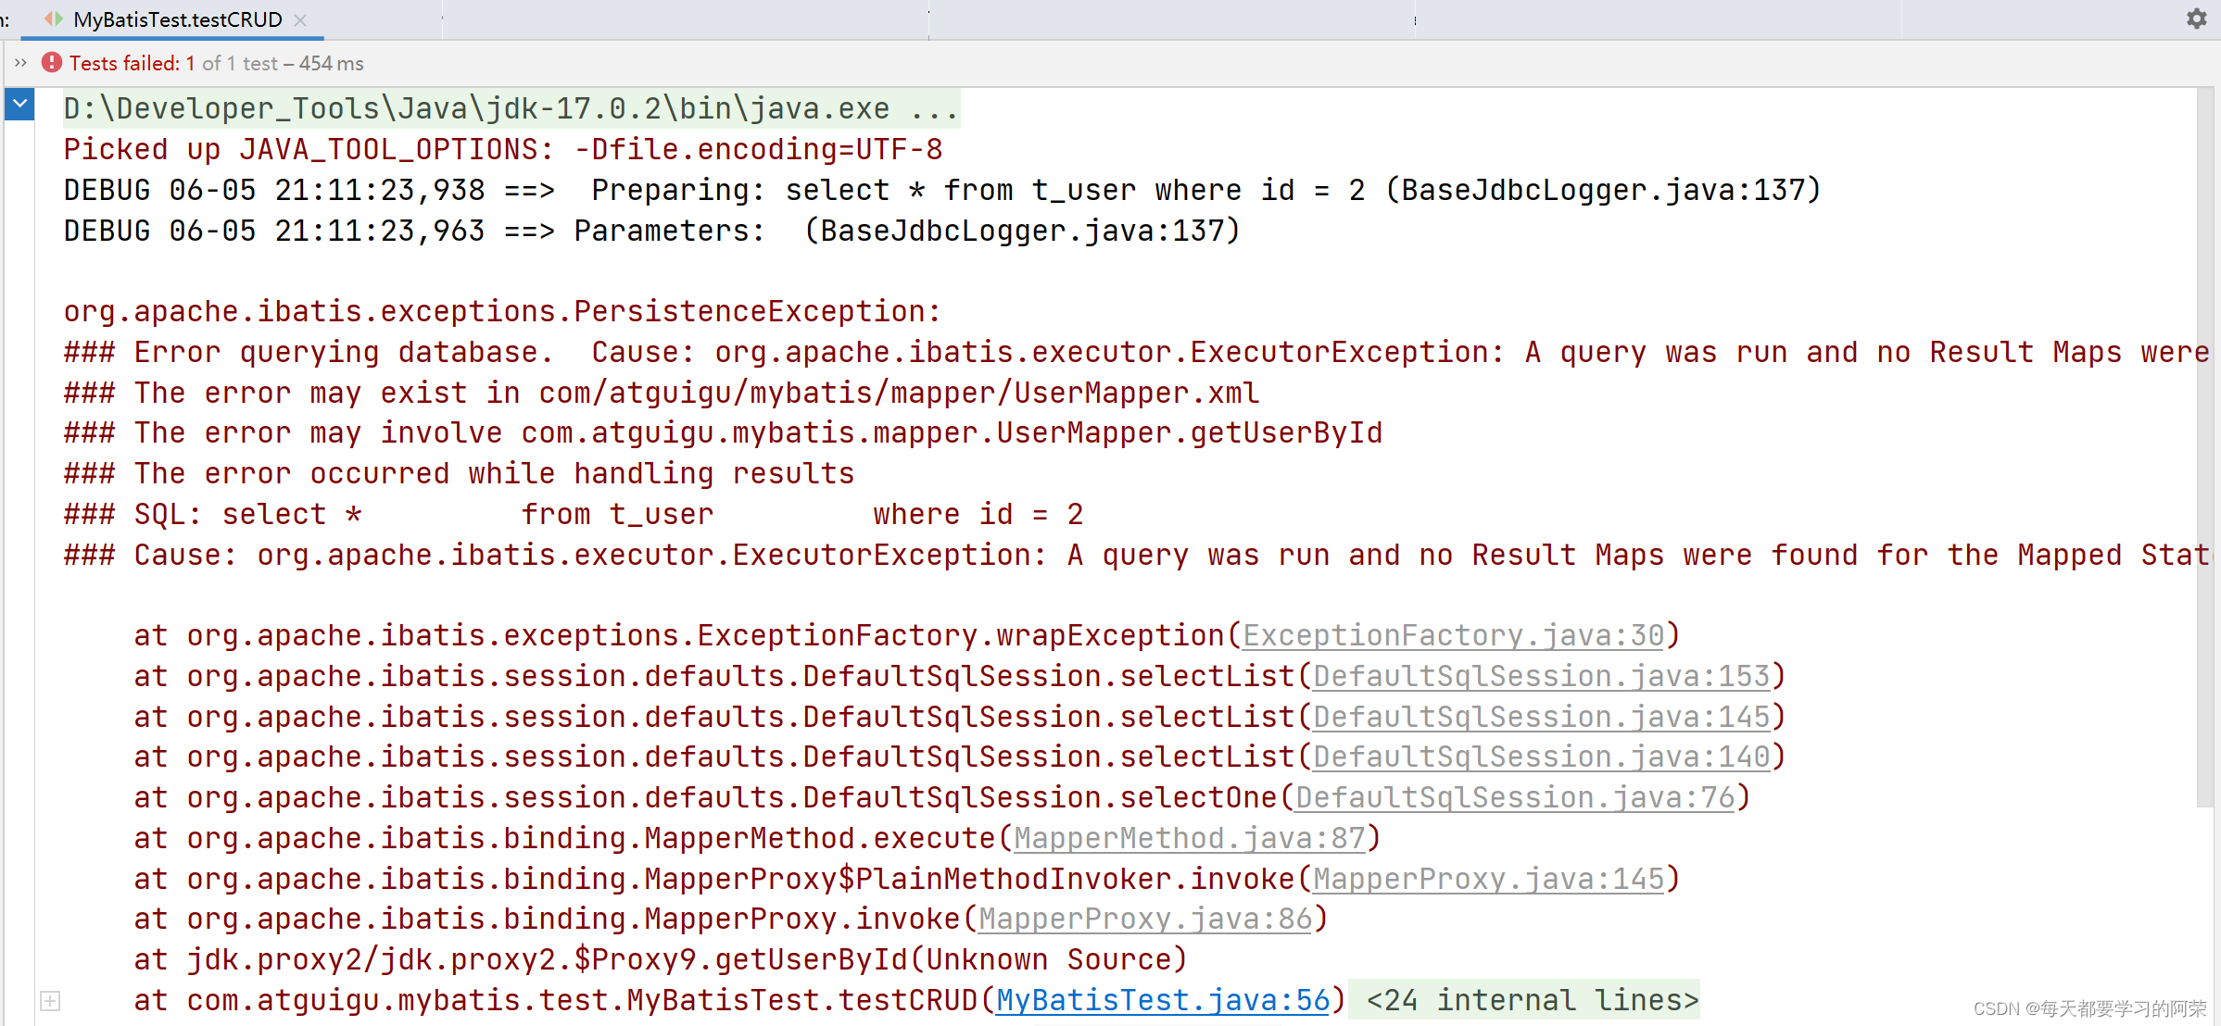Viewport: 2221px width, 1026px height.
Task: Click the java.exe command line text
Action: coord(511,108)
